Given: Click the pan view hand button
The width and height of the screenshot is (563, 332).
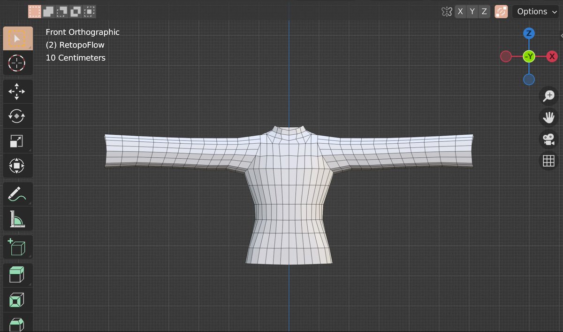Looking at the screenshot, I should 548,117.
